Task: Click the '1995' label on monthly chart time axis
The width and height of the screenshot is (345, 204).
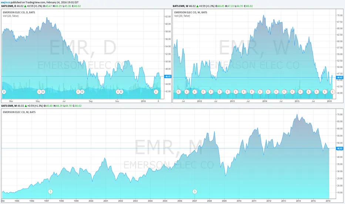Action: point(17,201)
